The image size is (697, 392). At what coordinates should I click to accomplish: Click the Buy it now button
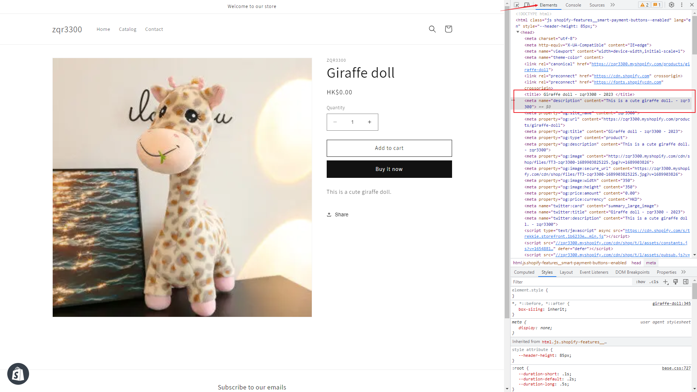coord(389,169)
